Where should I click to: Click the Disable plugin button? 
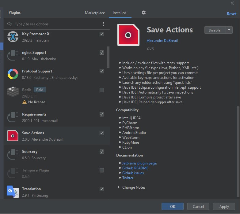pos(215,30)
